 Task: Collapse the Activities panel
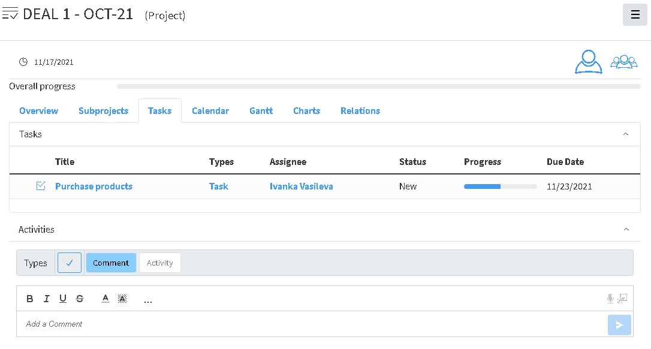(x=626, y=230)
